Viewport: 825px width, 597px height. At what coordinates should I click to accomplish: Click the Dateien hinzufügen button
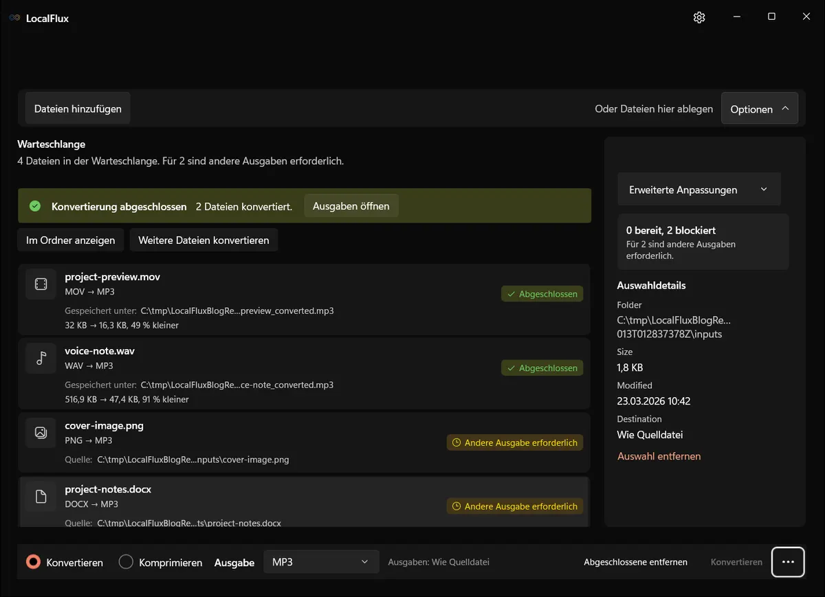click(78, 109)
